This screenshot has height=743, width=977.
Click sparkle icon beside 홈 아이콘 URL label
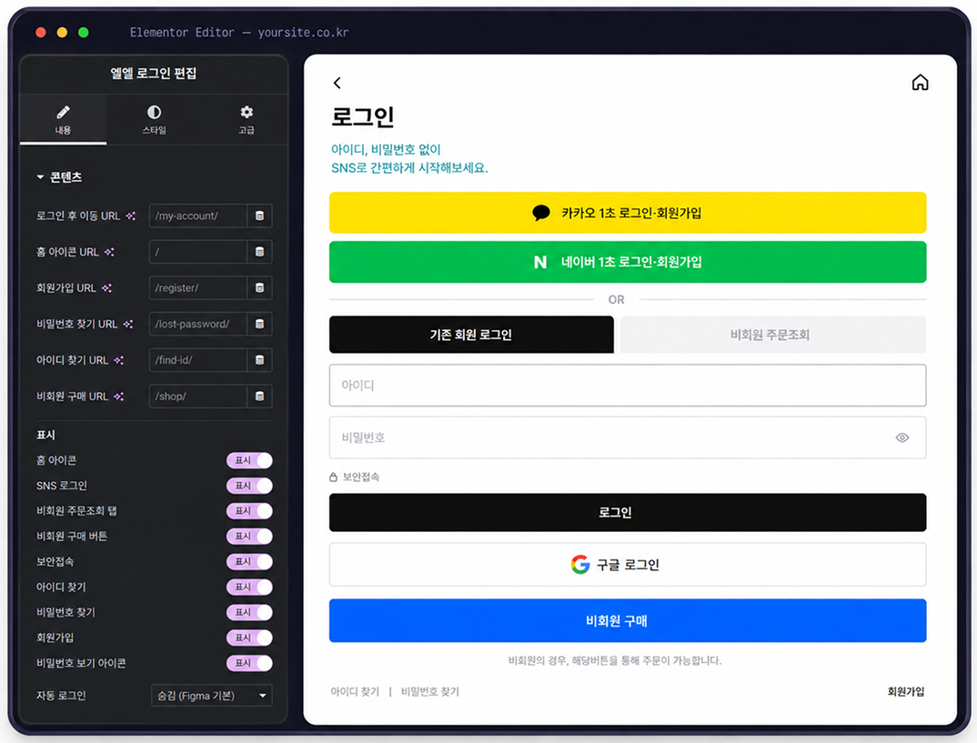pos(109,252)
